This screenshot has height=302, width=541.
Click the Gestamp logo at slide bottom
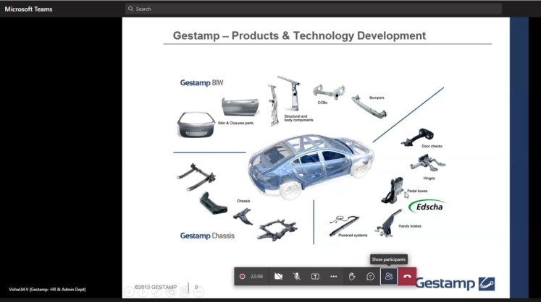click(x=455, y=283)
